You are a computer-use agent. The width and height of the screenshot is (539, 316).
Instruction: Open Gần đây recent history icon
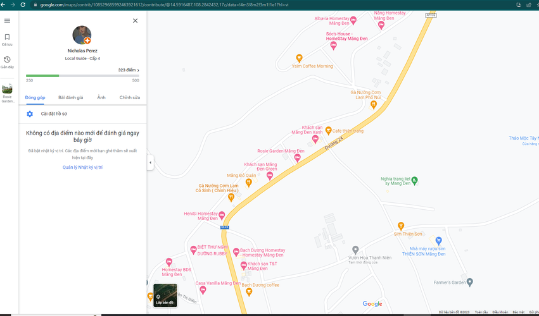point(7,59)
